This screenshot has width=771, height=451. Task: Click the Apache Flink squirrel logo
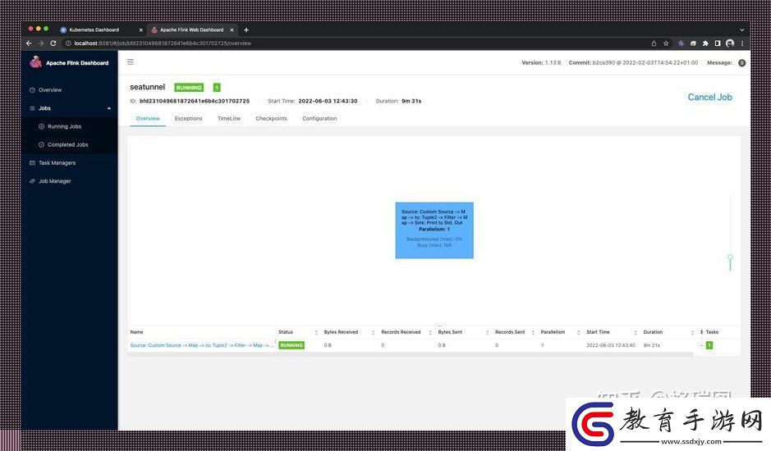pos(35,61)
